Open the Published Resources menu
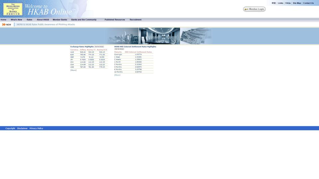Screen dimensions: 319x179 pos(115,20)
